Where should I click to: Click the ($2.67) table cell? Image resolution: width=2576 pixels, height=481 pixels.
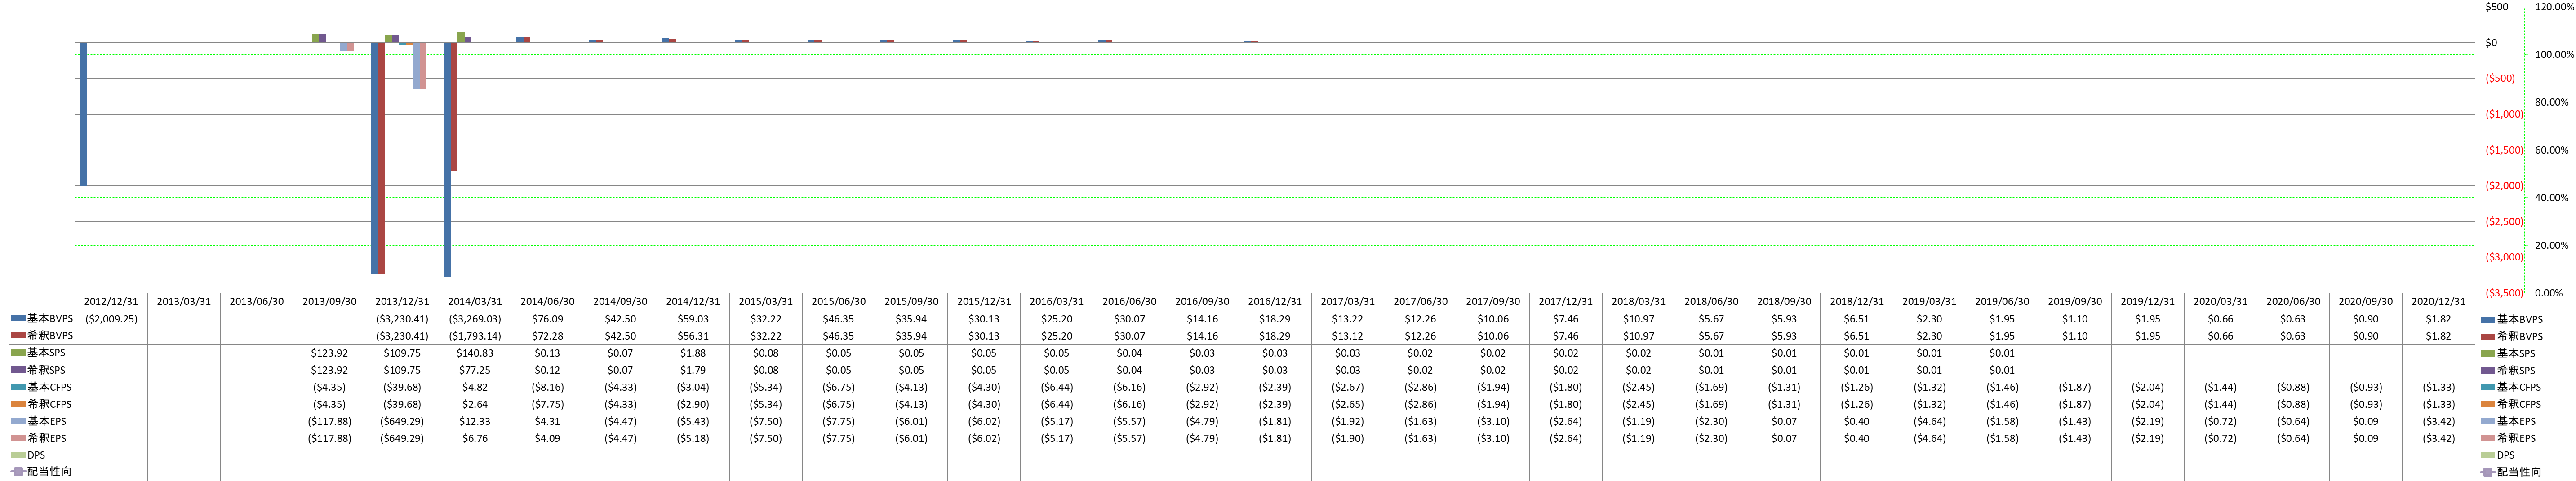[x=1348, y=387]
